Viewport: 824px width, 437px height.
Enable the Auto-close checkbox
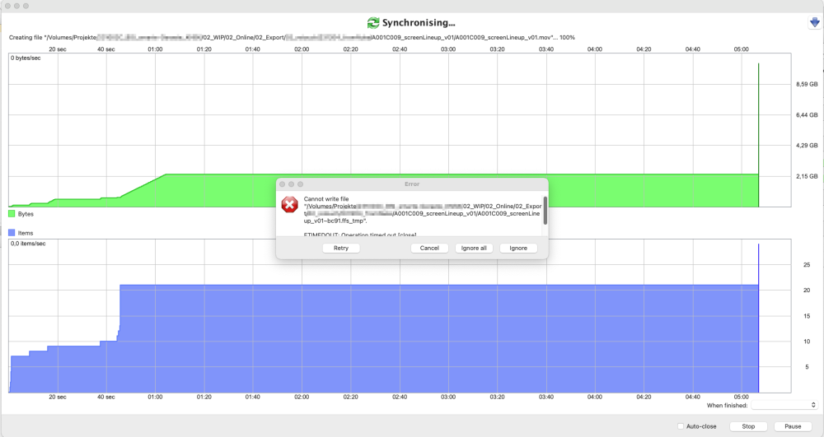tap(681, 426)
